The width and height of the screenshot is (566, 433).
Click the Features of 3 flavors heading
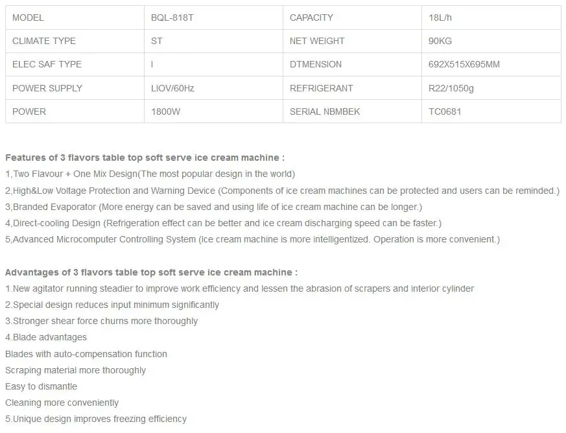coord(145,158)
